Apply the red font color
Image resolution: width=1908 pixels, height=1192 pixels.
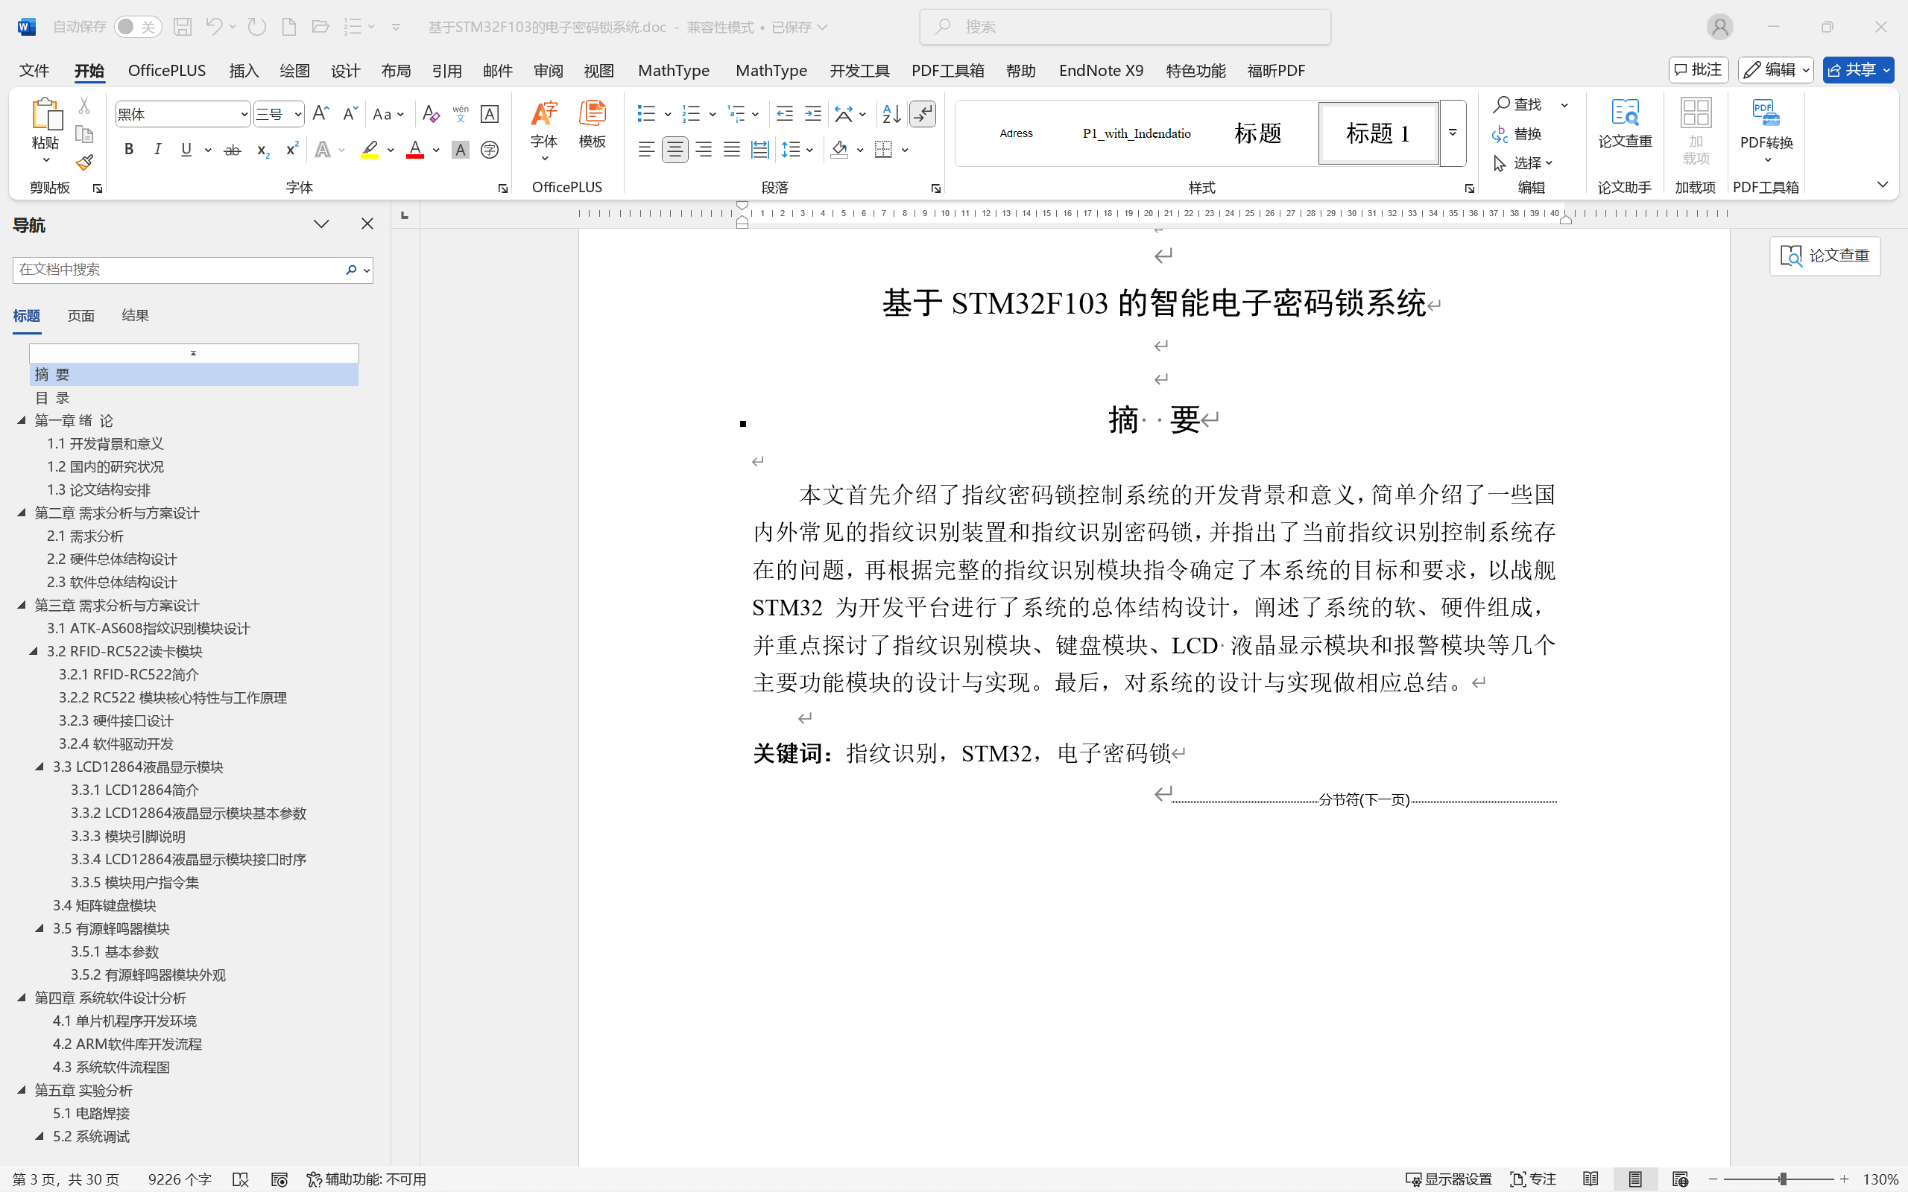[414, 150]
